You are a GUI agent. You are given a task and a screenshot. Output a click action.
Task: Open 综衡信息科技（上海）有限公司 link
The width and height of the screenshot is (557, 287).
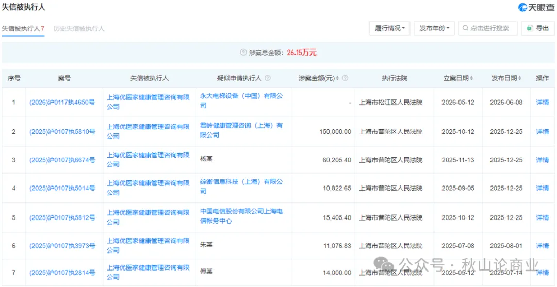tap(241, 187)
